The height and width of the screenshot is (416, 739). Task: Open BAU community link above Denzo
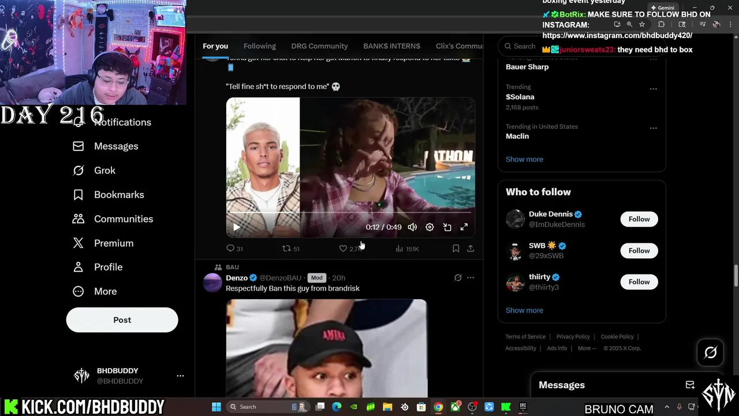click(232, 267)
